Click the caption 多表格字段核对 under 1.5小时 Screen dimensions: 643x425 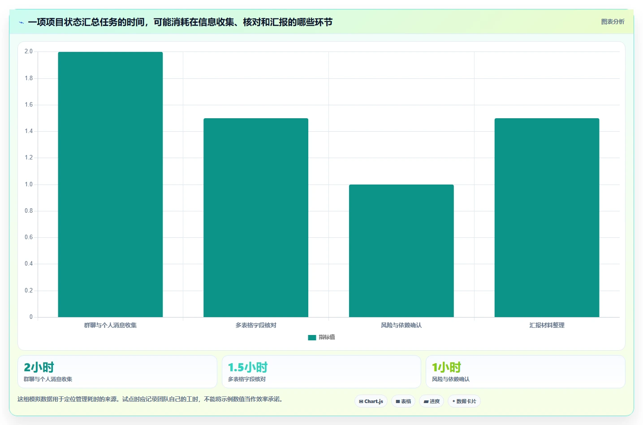point(247,379)
